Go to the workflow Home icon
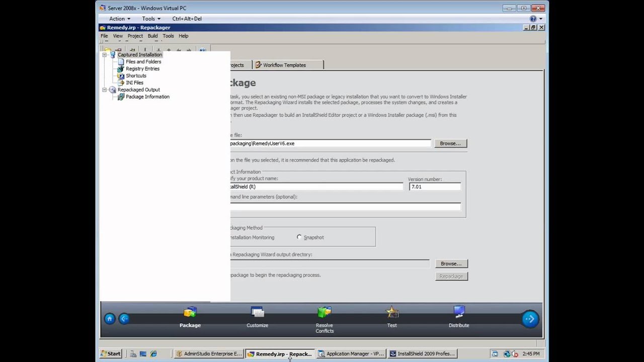Screen dimensions: 644x362 coord(109,318)
